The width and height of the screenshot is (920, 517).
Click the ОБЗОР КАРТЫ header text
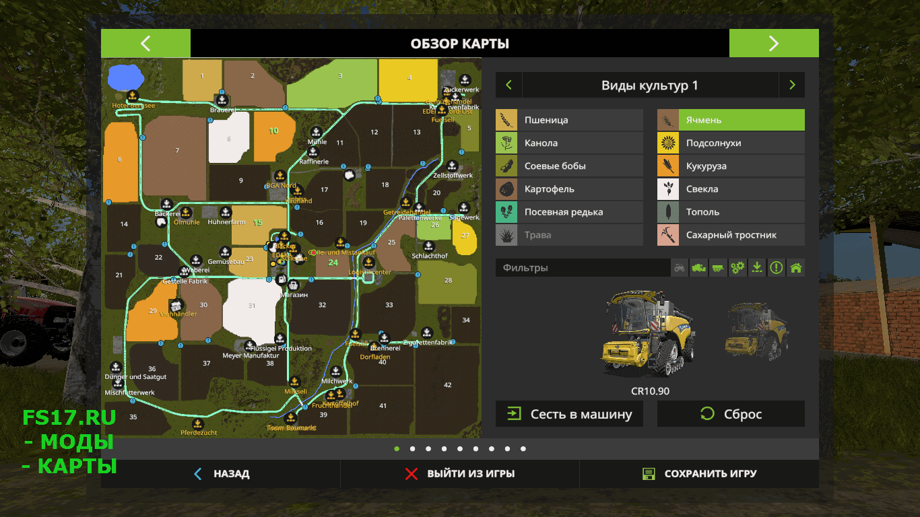click(460, 44)
